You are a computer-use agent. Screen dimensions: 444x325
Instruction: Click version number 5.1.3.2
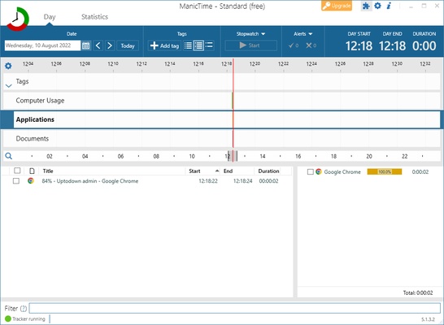point(428,319)
